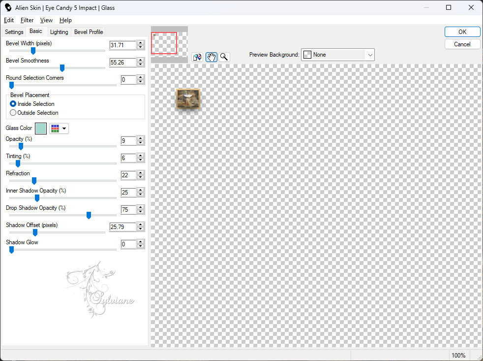The width and height of the screenshot is (483, 361).
Task: Click the Cancel button
Action: (x=462, y=44)
